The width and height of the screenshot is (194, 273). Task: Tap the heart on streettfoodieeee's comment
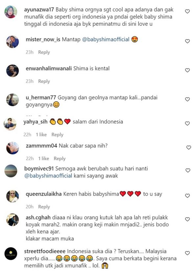point(187,253)
